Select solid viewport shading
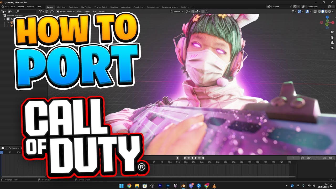Viewport: 336px width, 189px height. click(323, 11)
